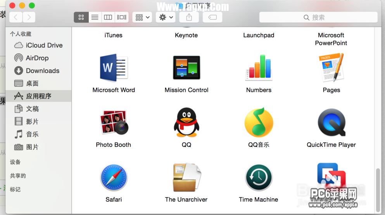This screenshot has height=215, width=385.
Task: Select the VMware Fusion app icon
Action: [x=331, y=175]
